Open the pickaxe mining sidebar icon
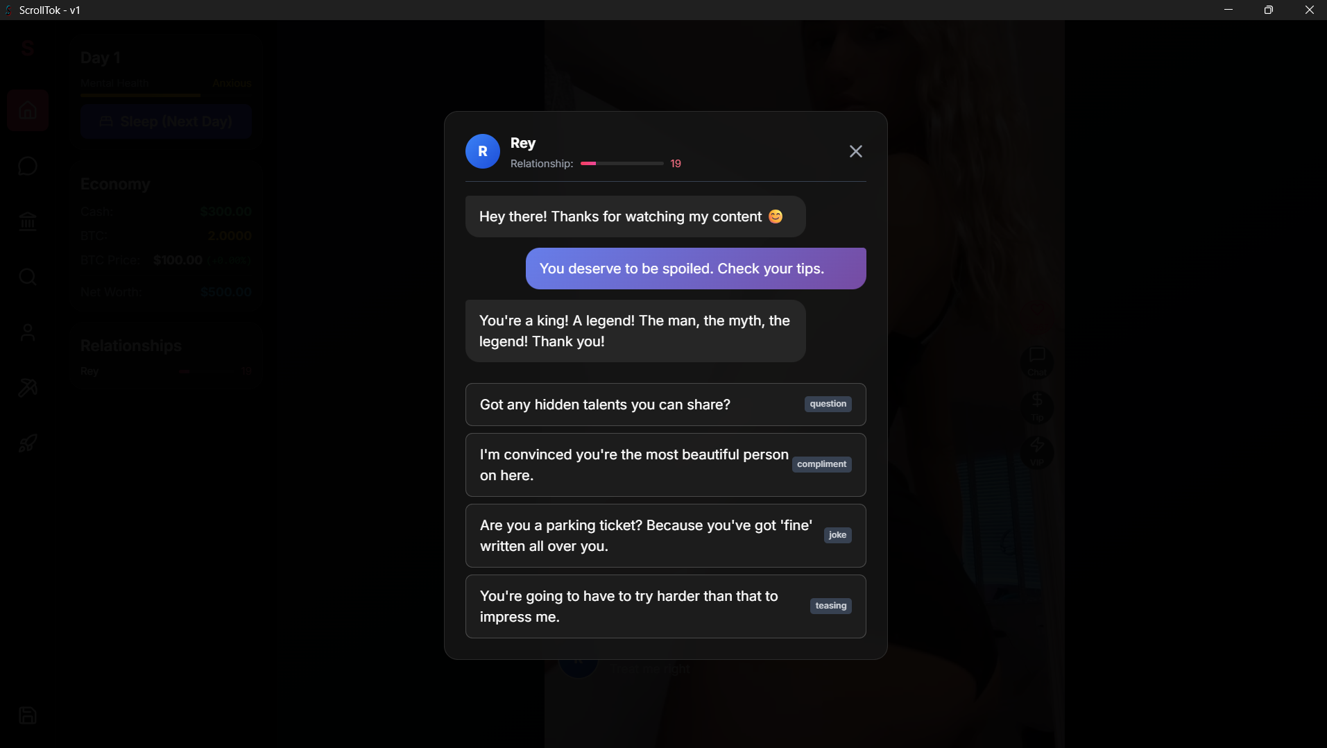 (x=28, y=388)
